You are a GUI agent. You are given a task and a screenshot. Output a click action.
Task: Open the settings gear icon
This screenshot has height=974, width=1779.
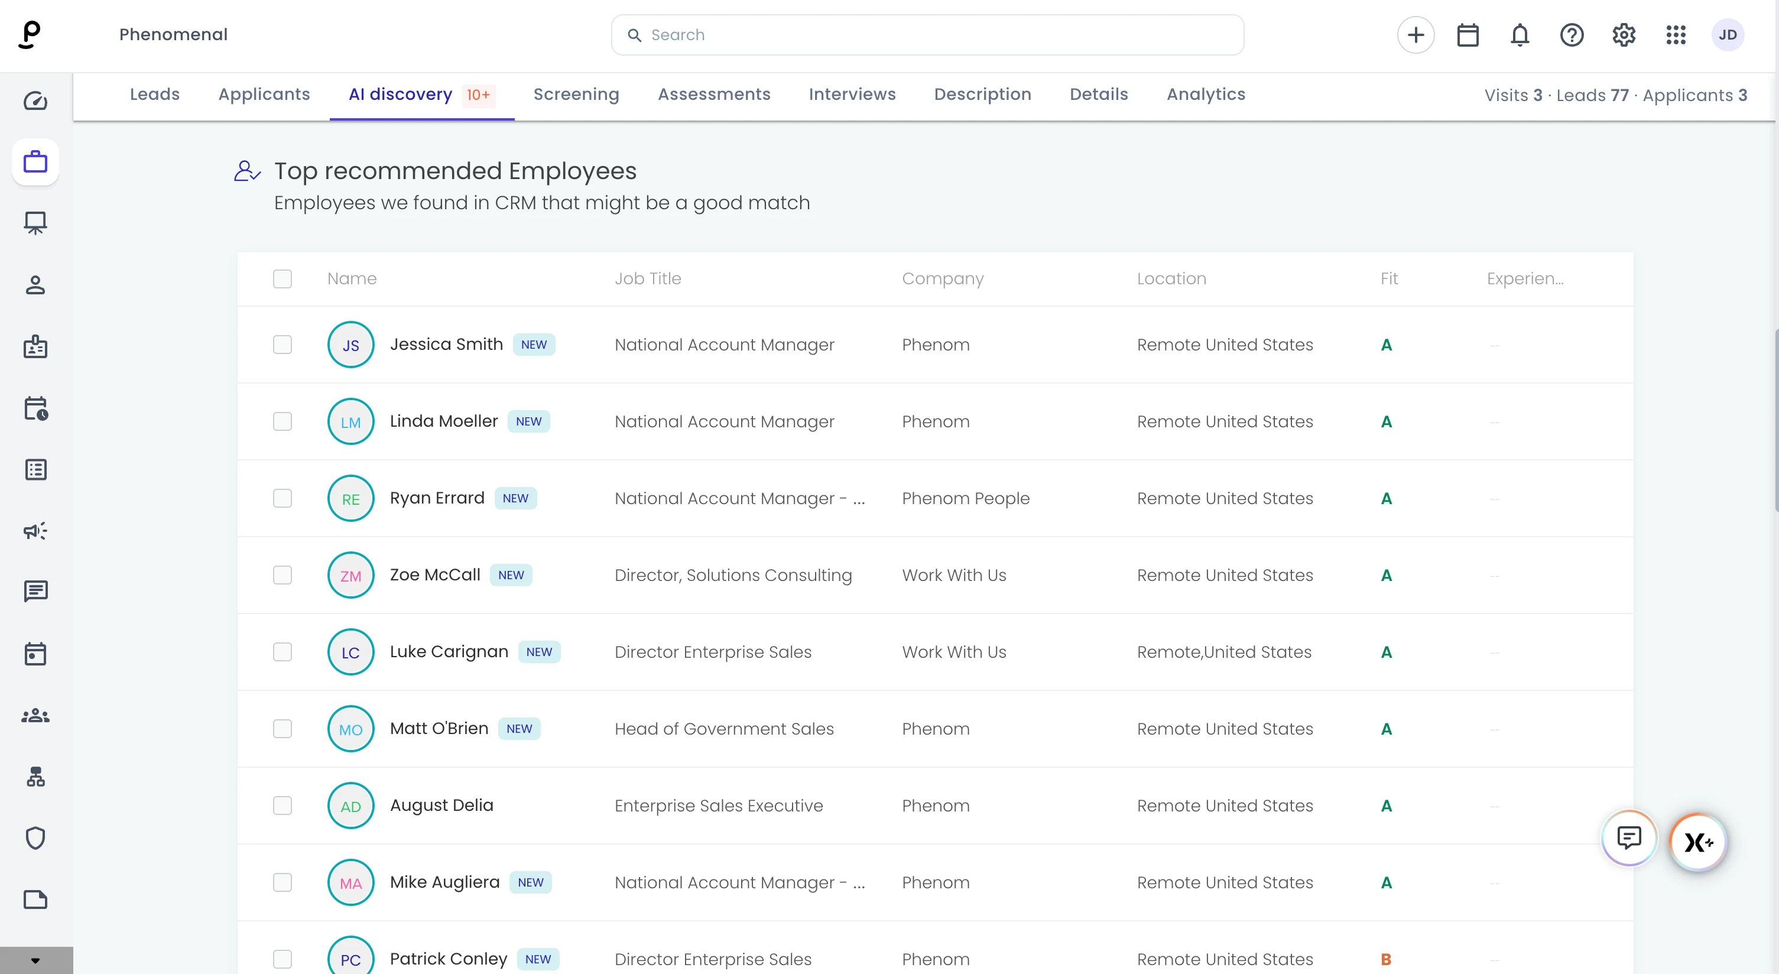coord(1624,34)
